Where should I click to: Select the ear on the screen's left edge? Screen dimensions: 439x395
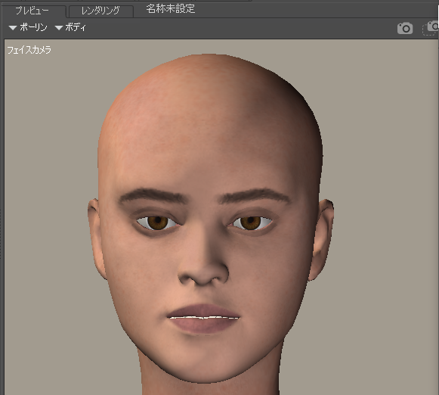point(97,239)
